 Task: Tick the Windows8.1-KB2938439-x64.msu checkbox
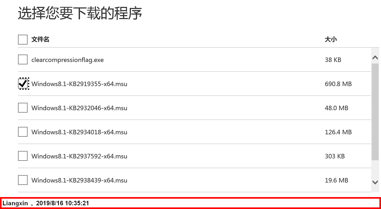(23, 180)
